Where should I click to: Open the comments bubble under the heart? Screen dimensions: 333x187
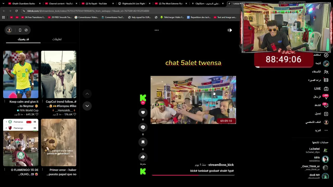(143, 127)
